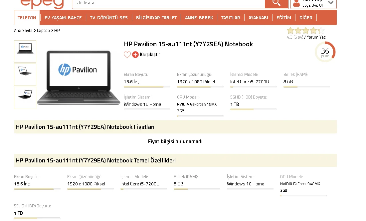Click top '15.6 İnç' screen size value
Viewport: 366px width, 221px height.
pyautogui.click(x=132, y=82)
